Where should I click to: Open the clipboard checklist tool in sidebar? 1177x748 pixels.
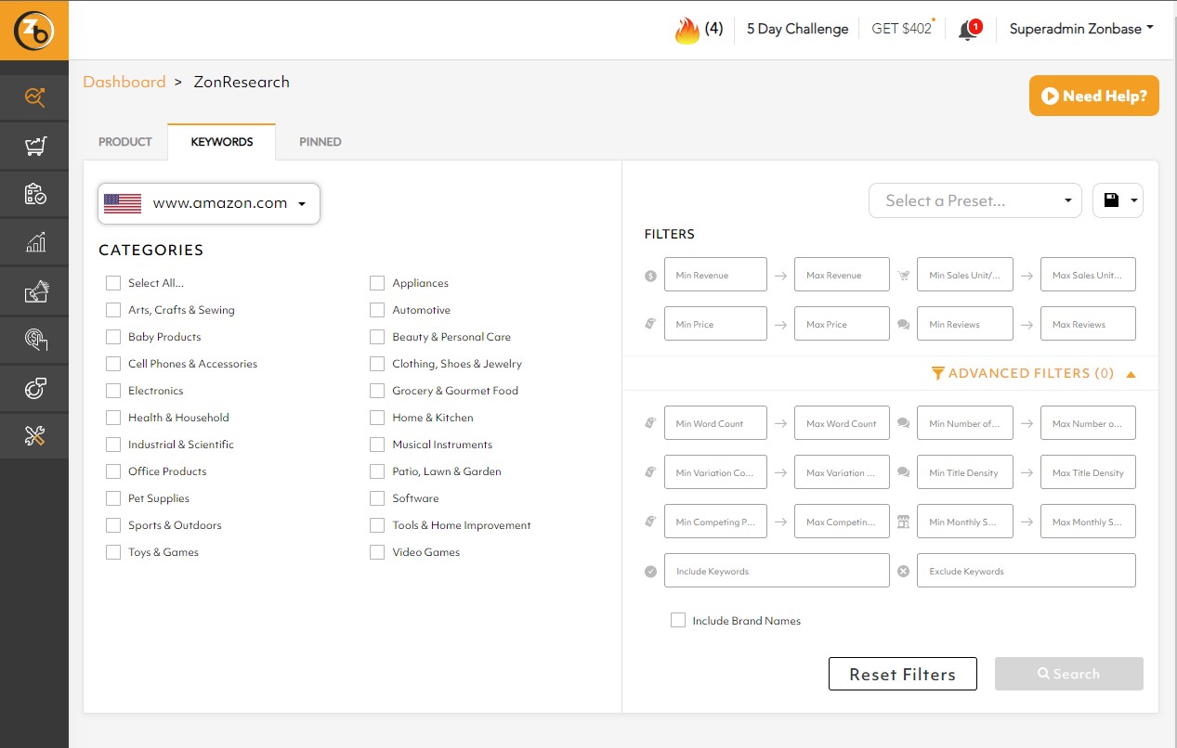[x=34, y=194]
